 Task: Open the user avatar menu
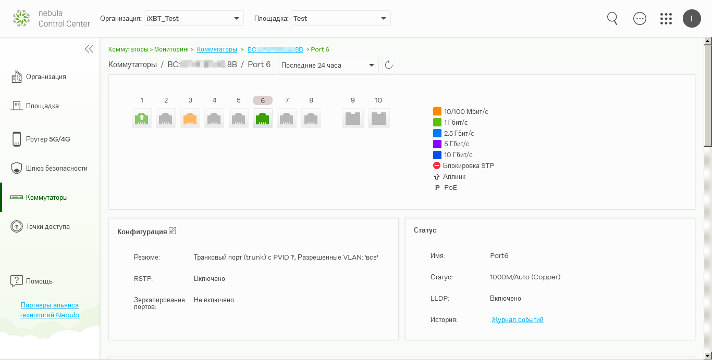692,18
